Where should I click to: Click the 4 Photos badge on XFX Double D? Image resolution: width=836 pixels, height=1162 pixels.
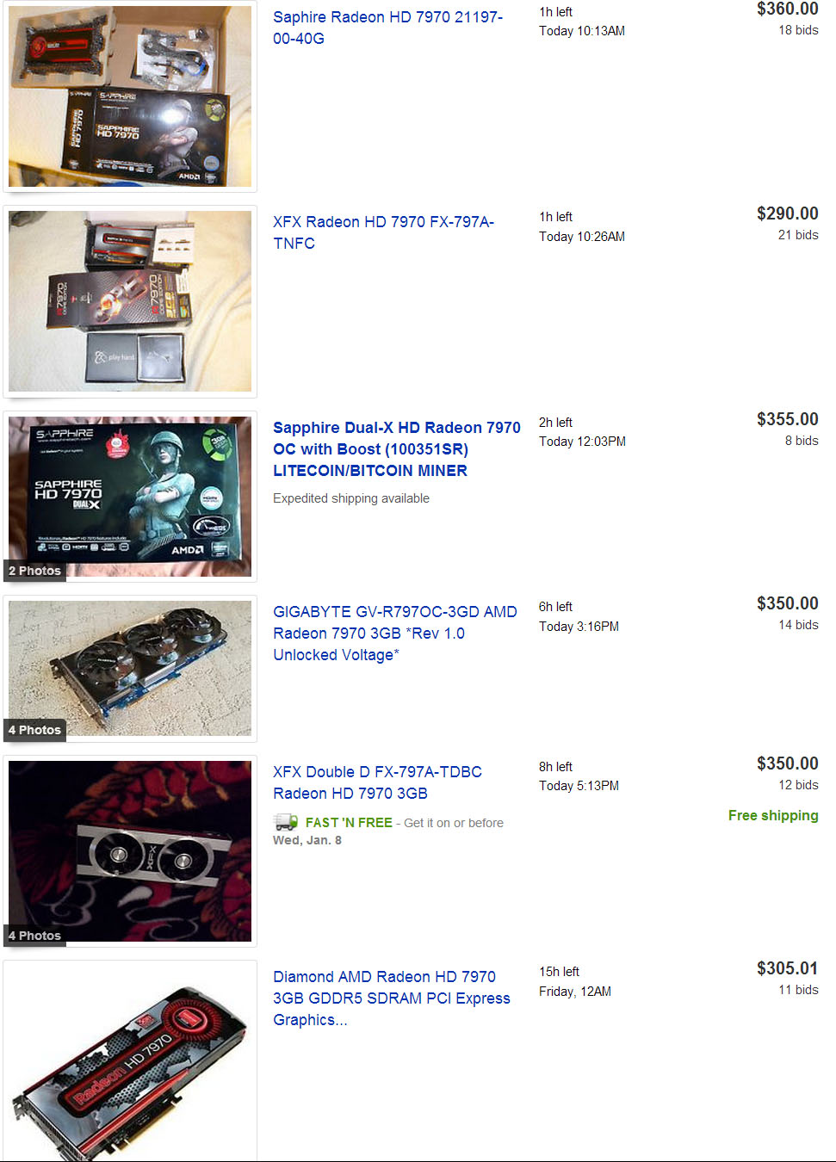tap(34, 936)
